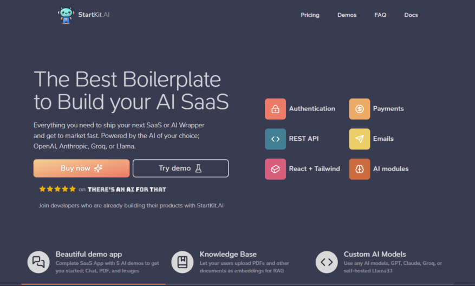Click the Try demo button

[x=180, y=168]
